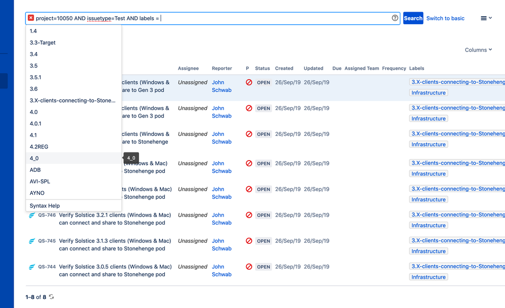Refresh results using the icon beside 1–8 of 8

point(51,297)
